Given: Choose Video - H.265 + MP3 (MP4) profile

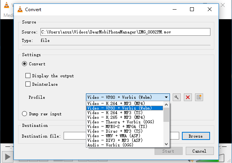Looking at the screenshot, I should (x=125, y=117).
